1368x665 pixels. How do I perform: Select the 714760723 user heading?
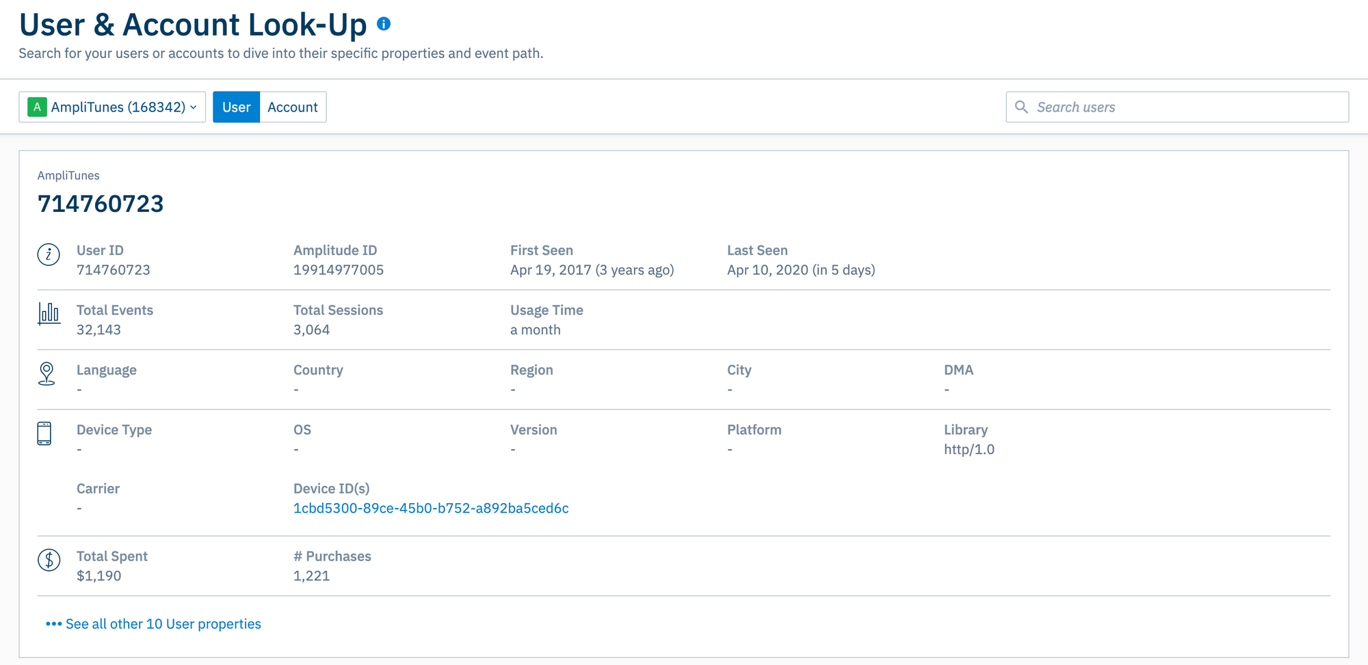[x=101, y=203]
